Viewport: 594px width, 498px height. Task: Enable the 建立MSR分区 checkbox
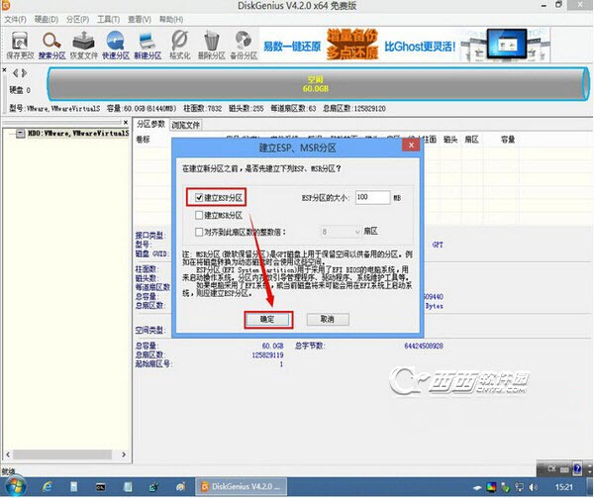200,214
